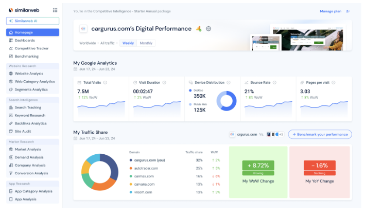The width and height of the screenshot is (366, 217).
Task: Click the calendar icon under My Traffic Share
Action: (x=75, y=138)
